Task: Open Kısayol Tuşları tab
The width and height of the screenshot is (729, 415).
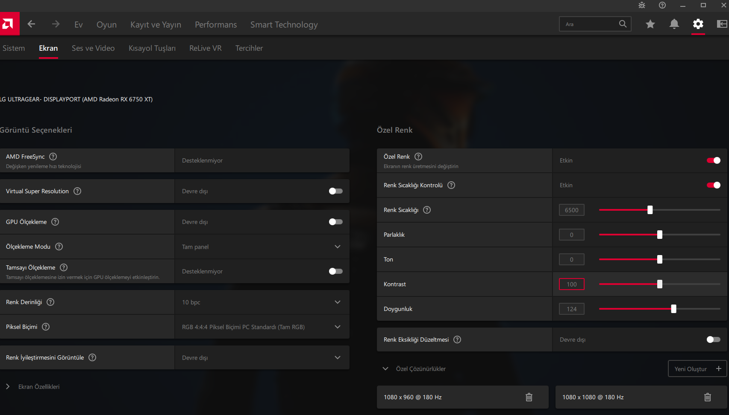Action: [152, 48]
